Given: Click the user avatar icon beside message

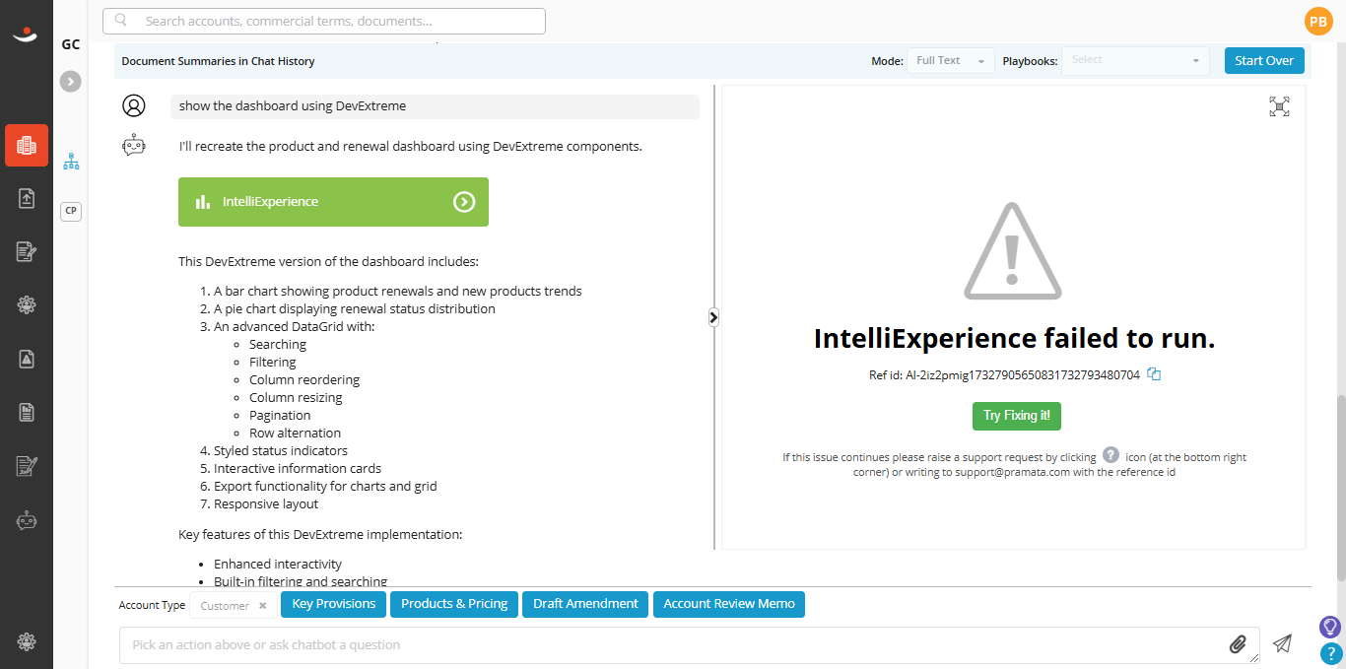Looking at the screenshot, I should (x=133, y=105).
